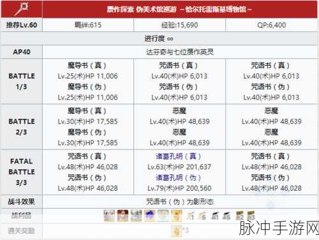Click the 羁绊:615 value
319x240 pixels.
click(88, 25)
